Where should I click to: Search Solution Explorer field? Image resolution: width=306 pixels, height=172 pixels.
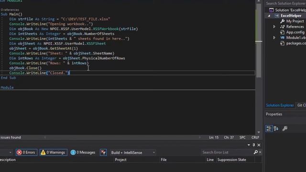coord(285,3)
